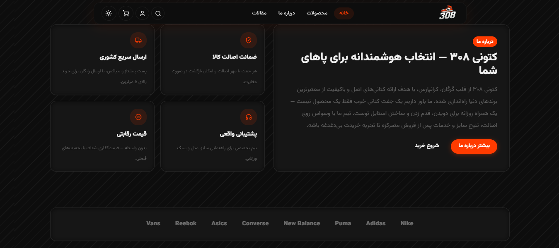Click the heading کتونی ۳۰۸ — انتخاب هوشمندانه
The width and height of the screenshot is (559, 248).
[399, 63]
